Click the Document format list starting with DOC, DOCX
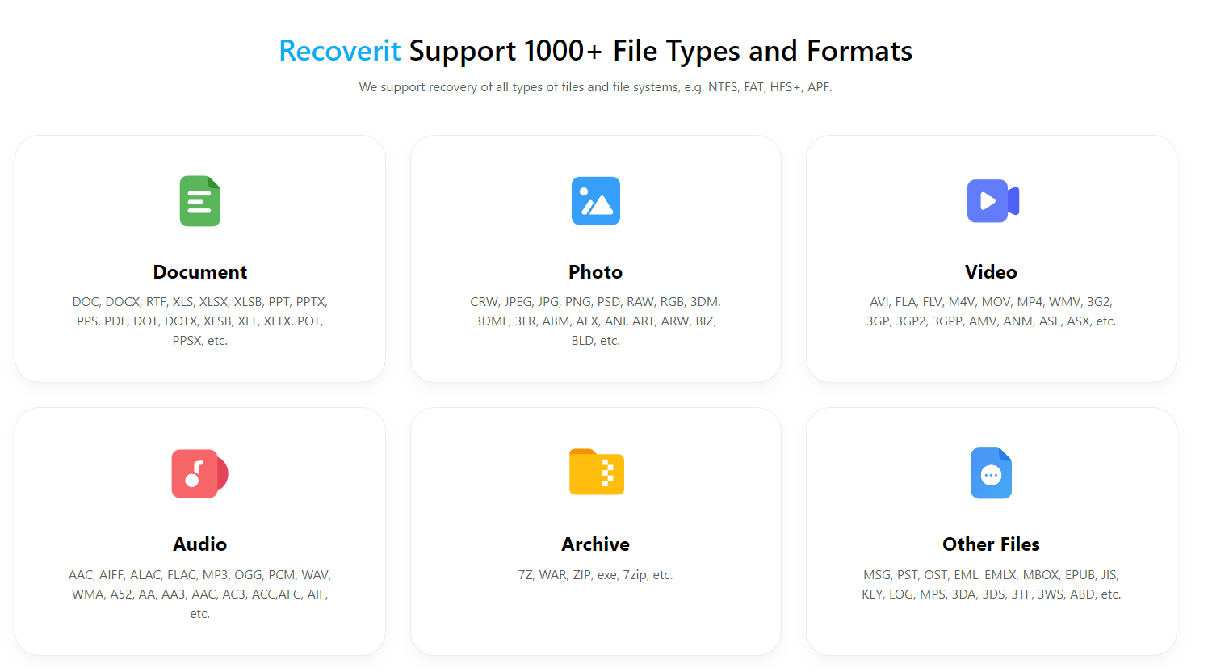 [200, 321]
